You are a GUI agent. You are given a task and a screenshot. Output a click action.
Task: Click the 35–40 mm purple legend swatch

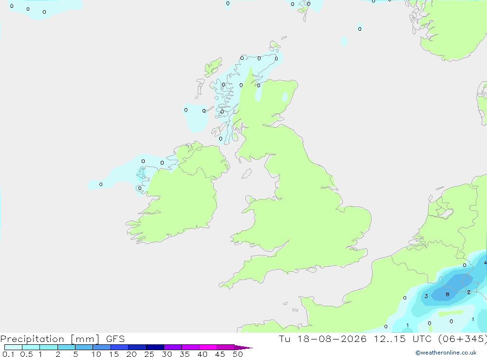click(x=190, y=347)
